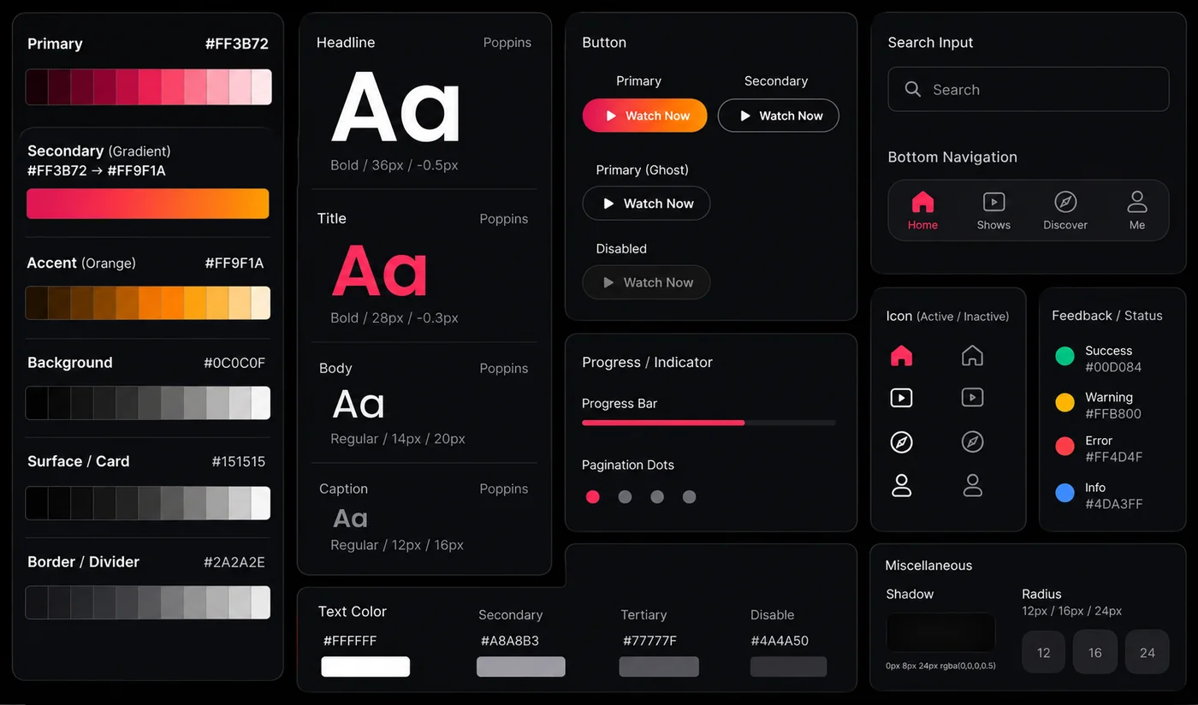Click the #4DA3FF Info hex code

pyautogui.click(x=1114, y=504)
